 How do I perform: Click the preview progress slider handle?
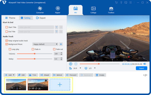pyautogui.click(x=99, y=64)
